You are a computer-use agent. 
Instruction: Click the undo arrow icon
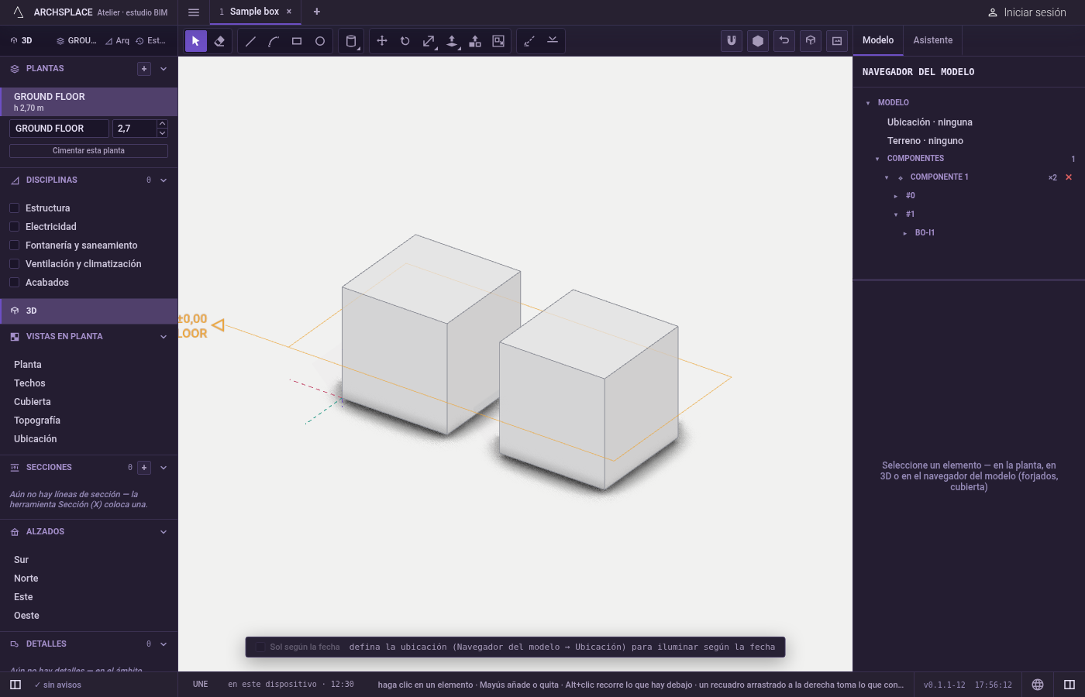[x=784, y=41]
